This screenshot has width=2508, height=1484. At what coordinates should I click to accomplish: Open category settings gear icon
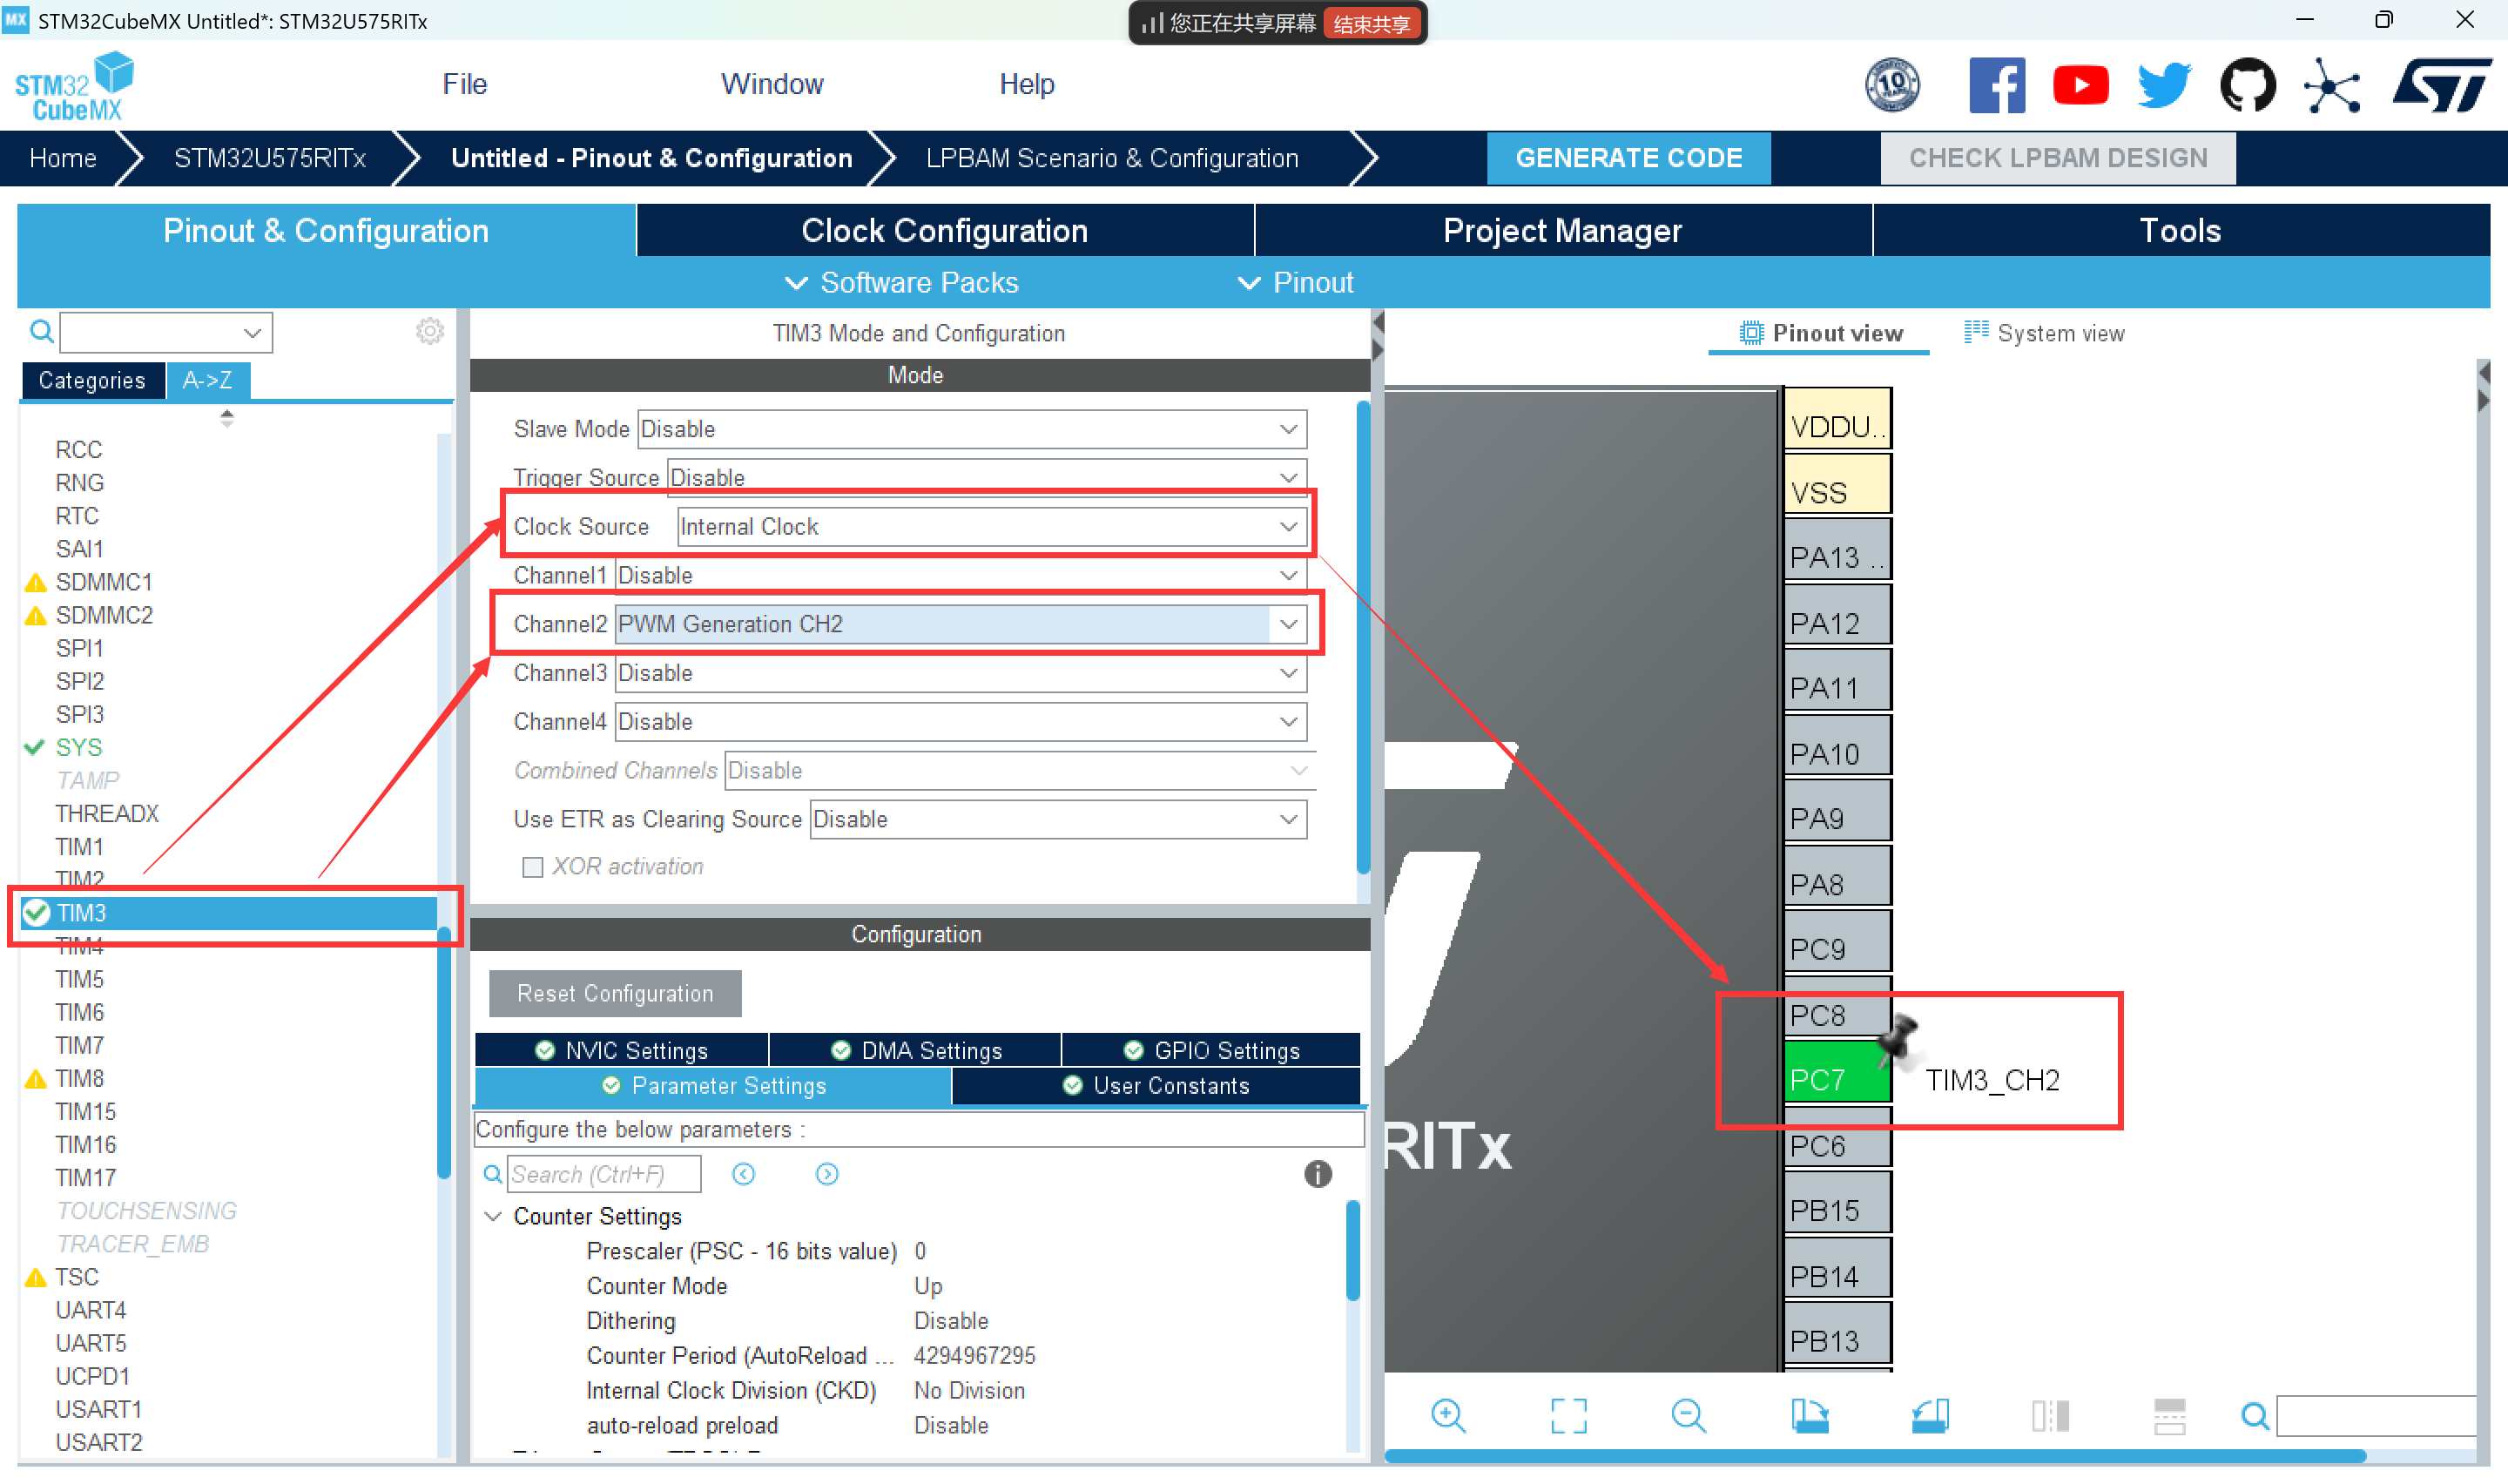pos(430,331)
